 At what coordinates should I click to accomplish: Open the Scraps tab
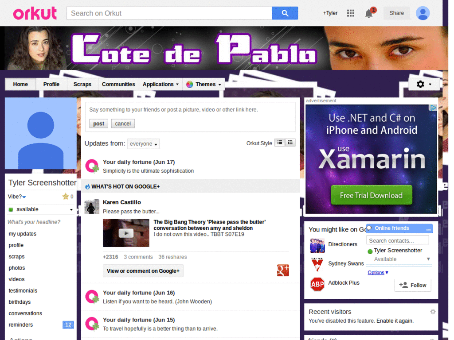[x=82, y=85]
